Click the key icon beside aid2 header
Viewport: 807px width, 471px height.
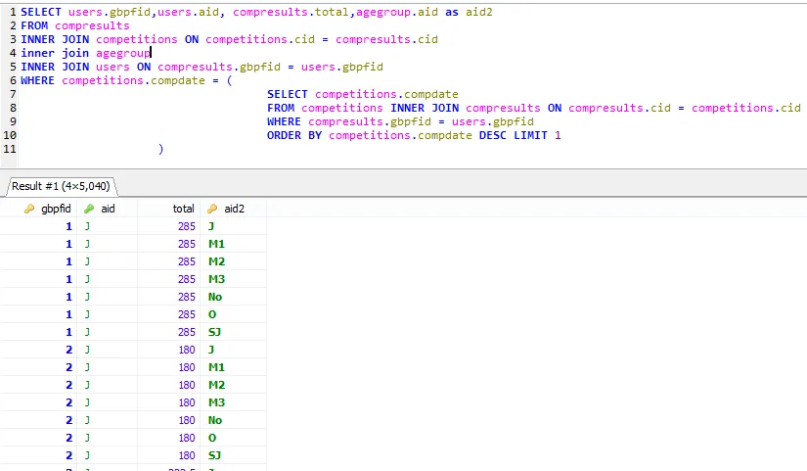tap(212, 209)
